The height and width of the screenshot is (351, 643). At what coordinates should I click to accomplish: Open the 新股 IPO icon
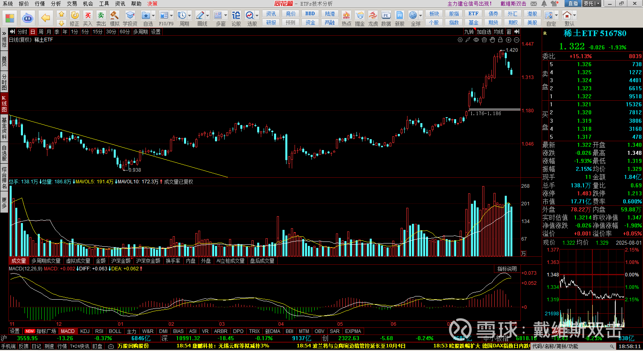click(x=399, y=15)
